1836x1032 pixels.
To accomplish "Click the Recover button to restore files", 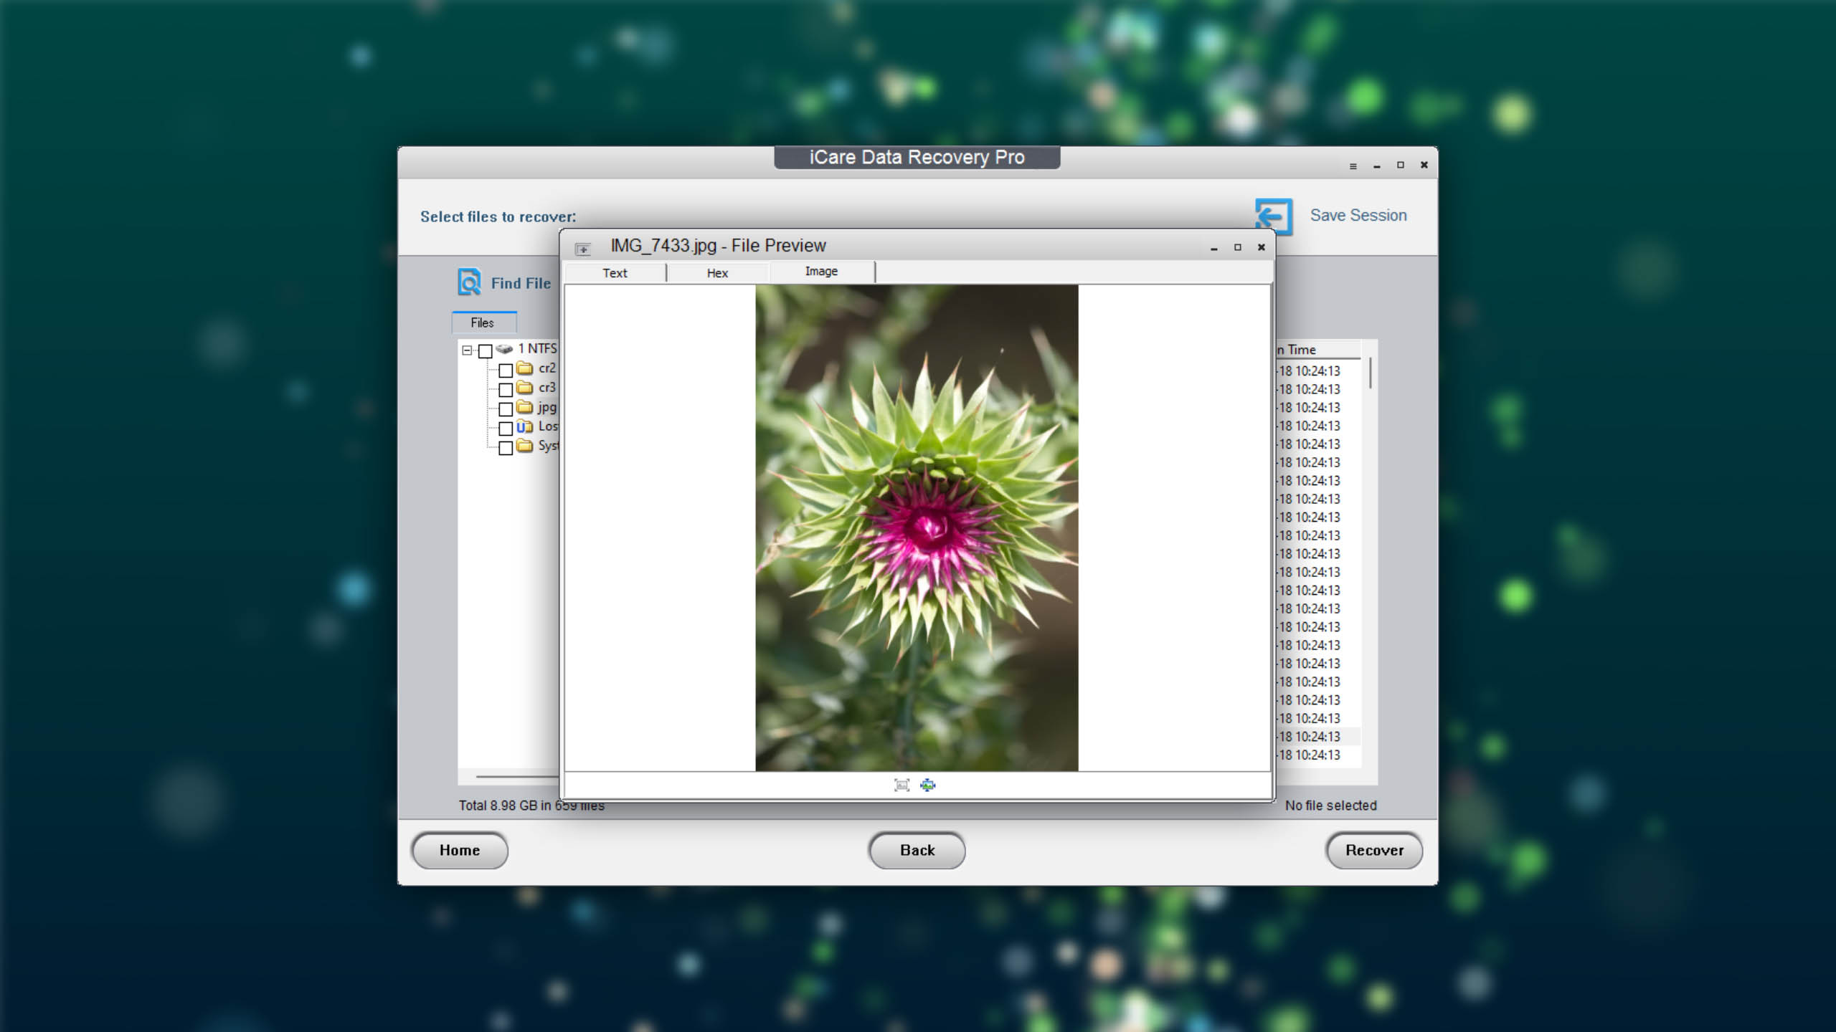I will tap(1374, 849).
